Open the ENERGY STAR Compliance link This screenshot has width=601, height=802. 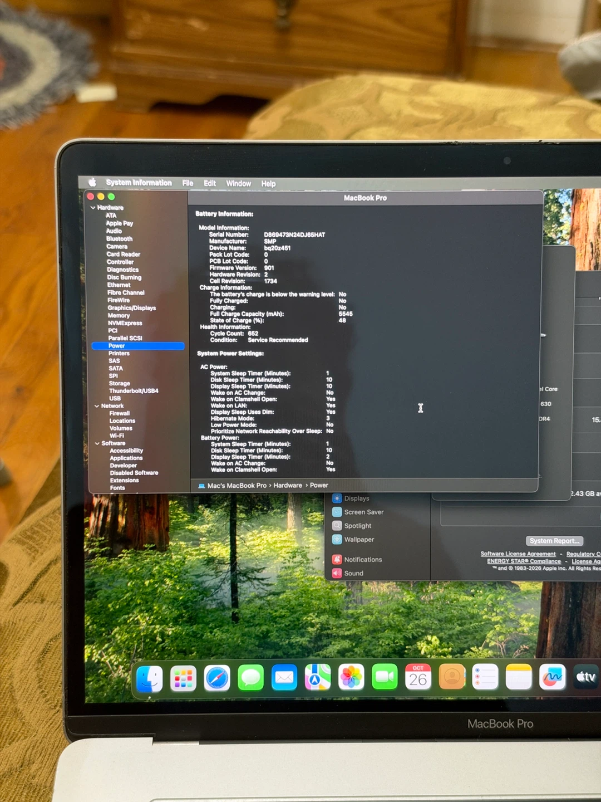pos(524,561)
